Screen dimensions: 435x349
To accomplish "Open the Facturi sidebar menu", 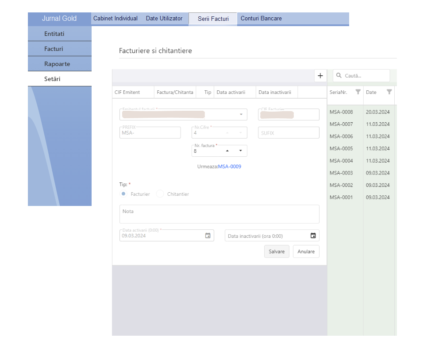I will point(60,49).
